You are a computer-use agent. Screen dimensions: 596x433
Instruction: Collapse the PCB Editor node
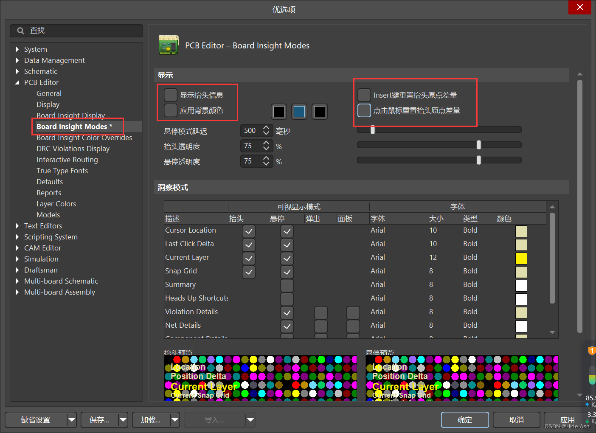click(17, 82)
